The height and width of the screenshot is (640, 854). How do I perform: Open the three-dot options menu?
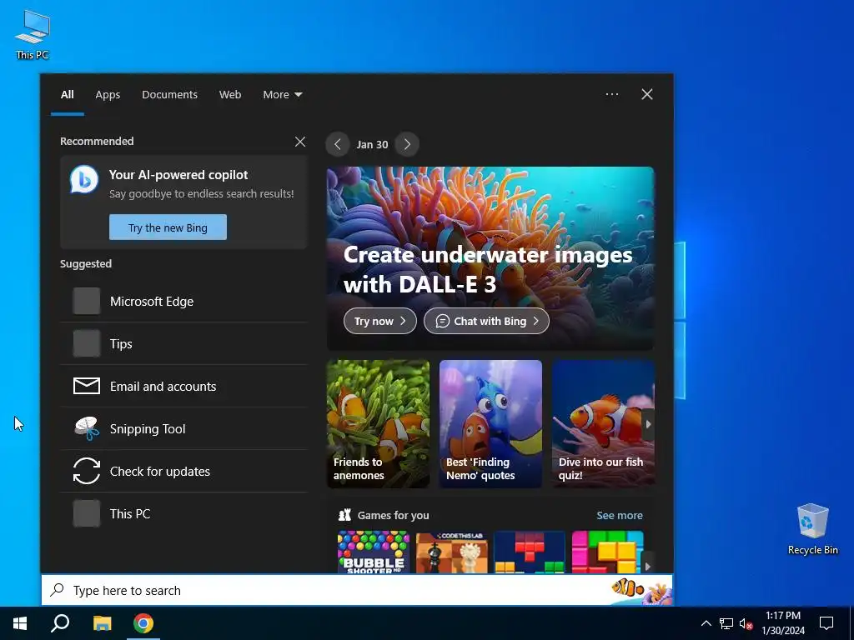[612, 94]
